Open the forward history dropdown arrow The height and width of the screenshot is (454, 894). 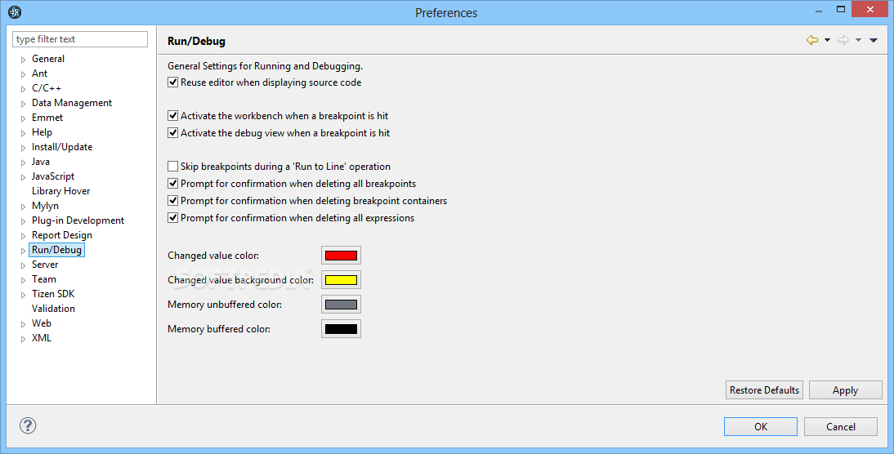[x=858, y=40]
